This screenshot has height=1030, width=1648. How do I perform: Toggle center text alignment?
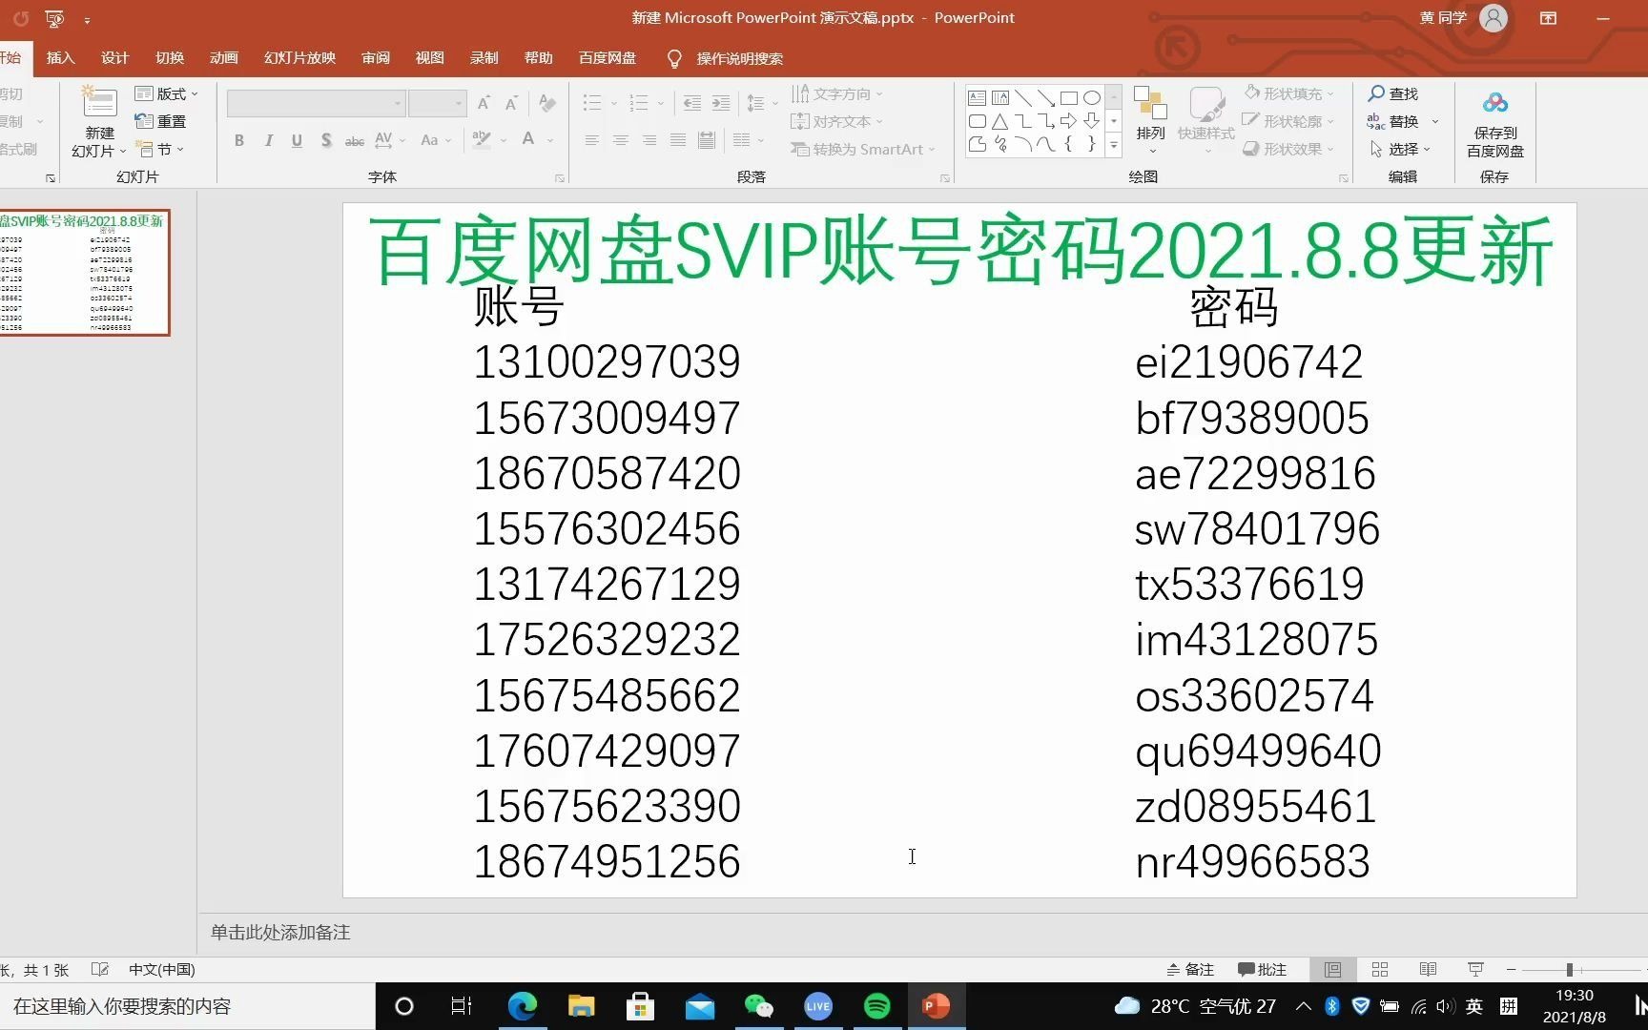point(621,140)
